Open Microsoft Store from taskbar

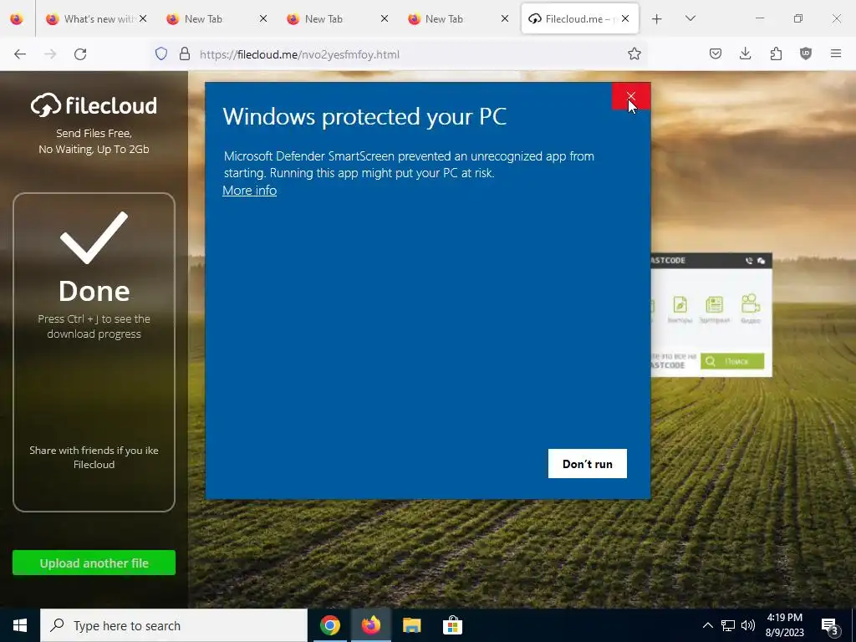pyautogui.click(x=452, y=625)
